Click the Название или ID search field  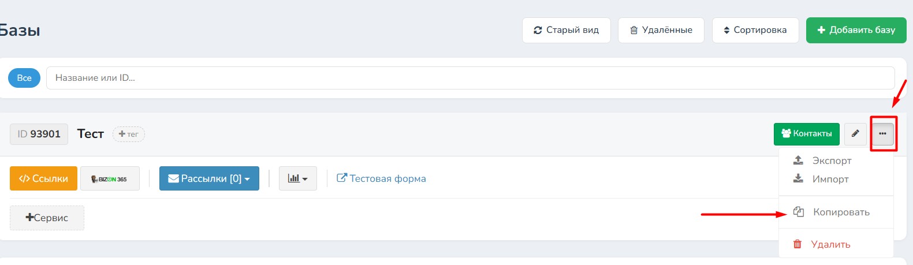[470, 78]
